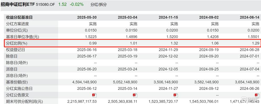Image resolution: width=261 pixels, height=104 pixels.
Task: Click the 分红比例(%) row label
Action: point(17,43)
